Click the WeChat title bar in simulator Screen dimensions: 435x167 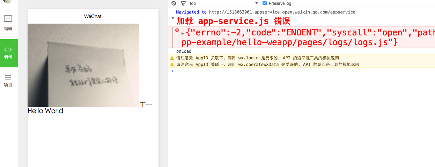coord(93,16)
